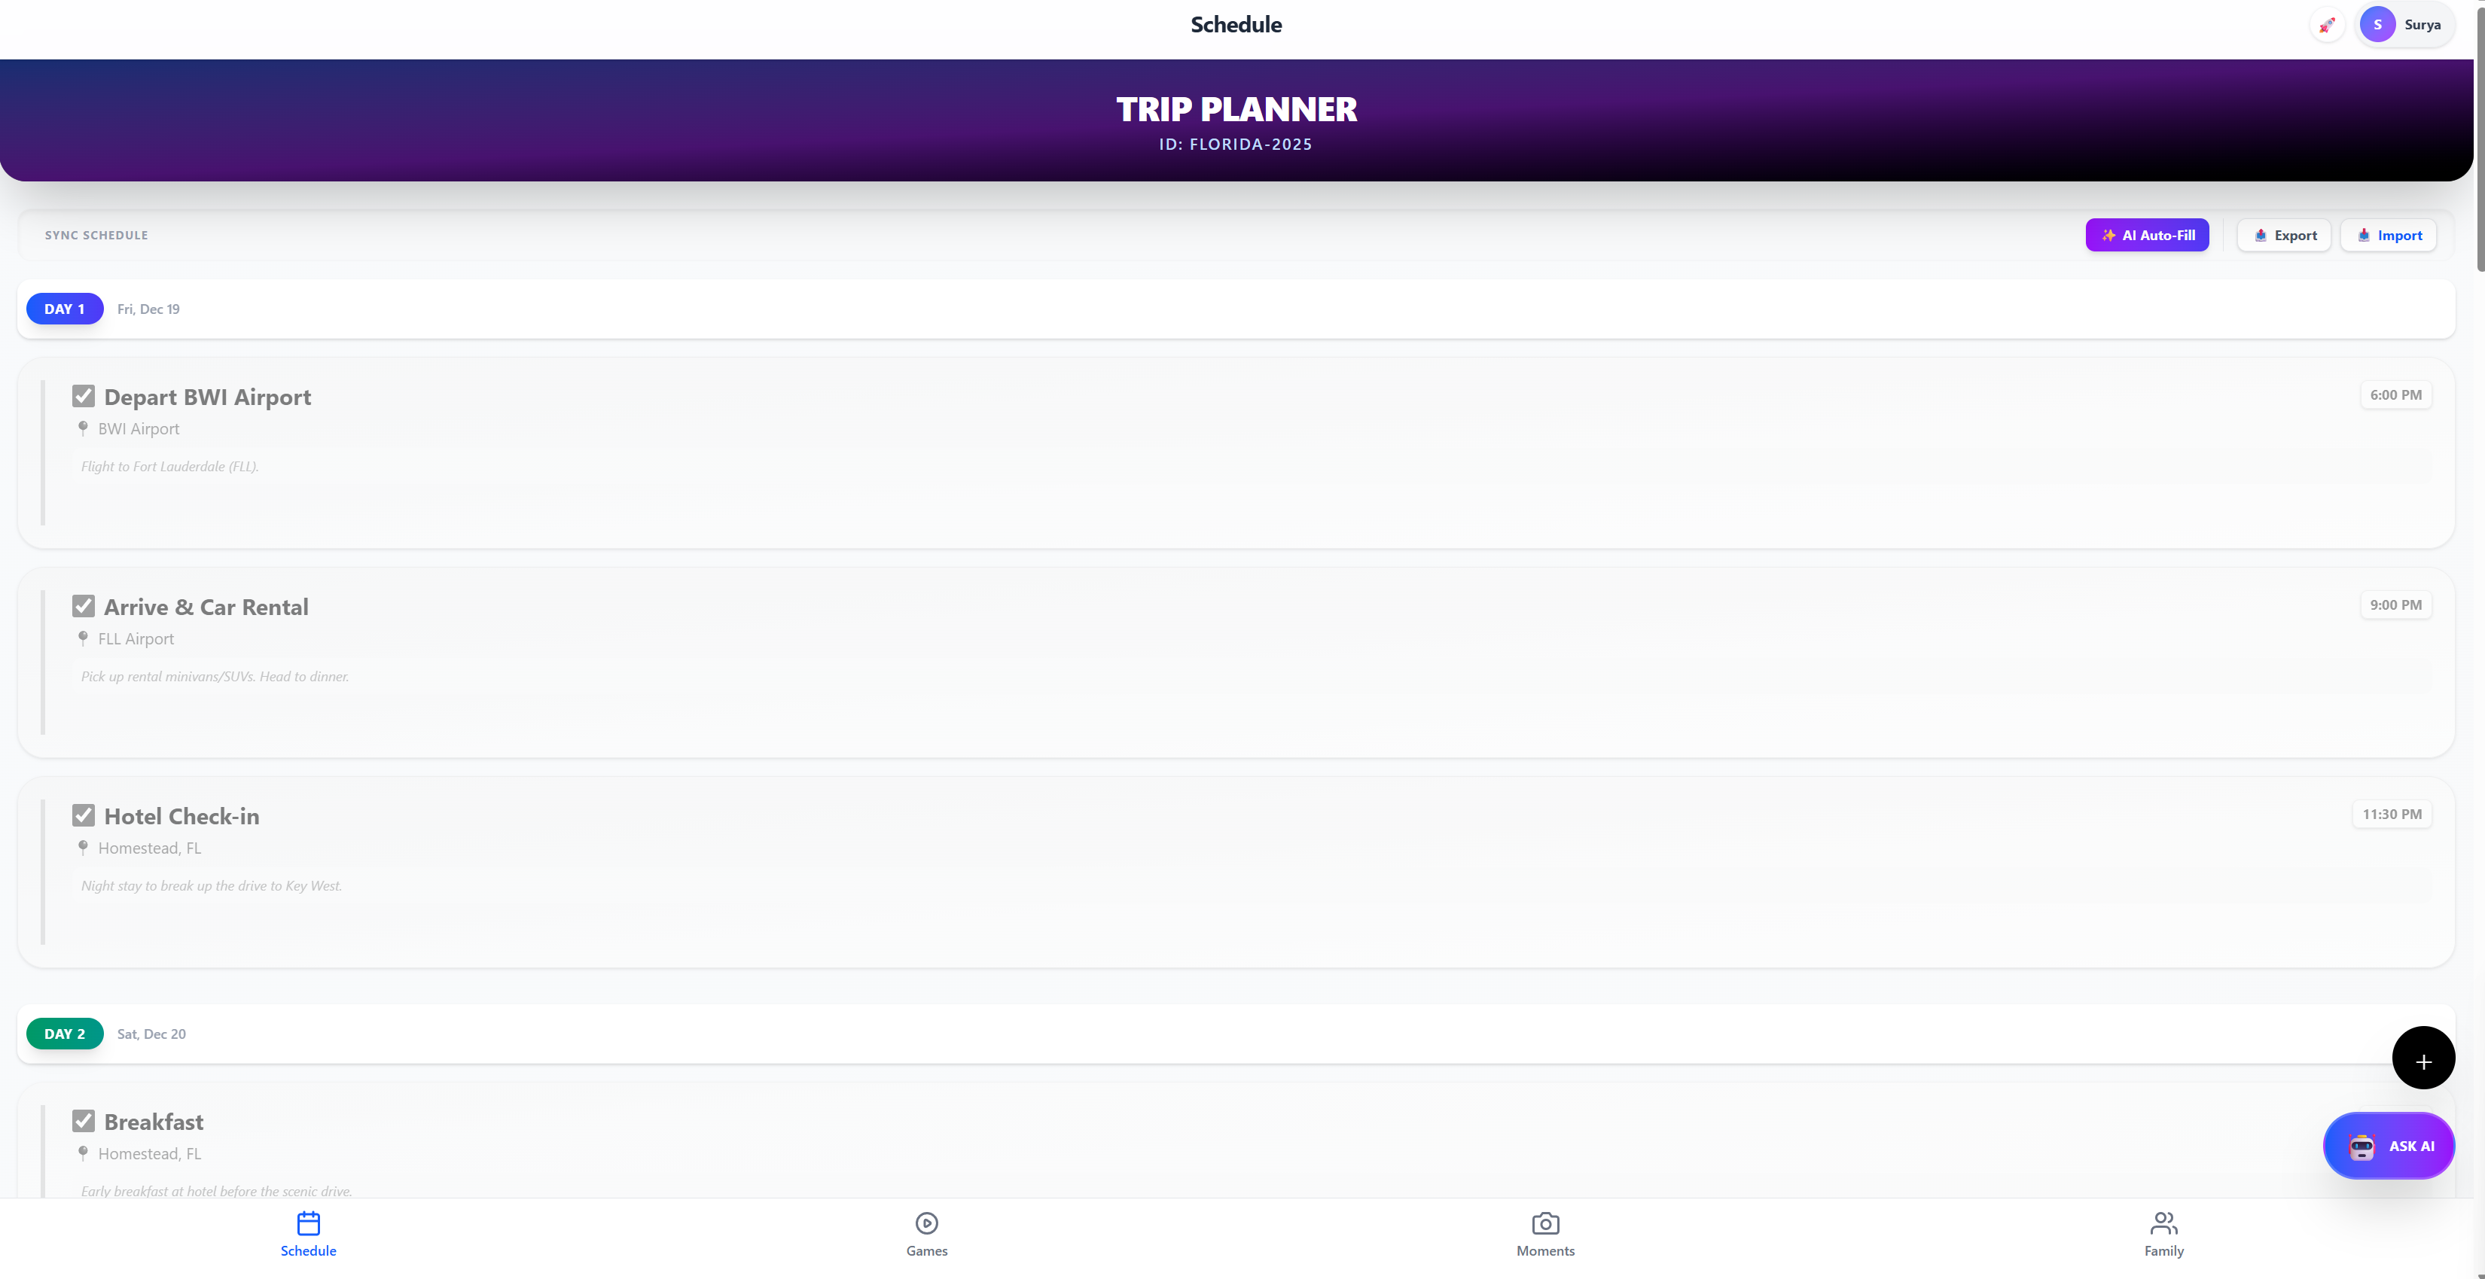Click the location pin beside BWI Airport

click(x=83, y=428)
